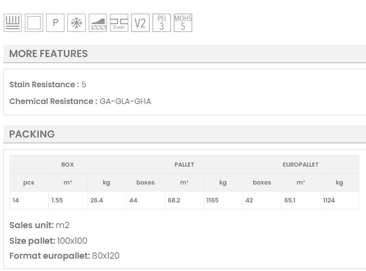Click the slope surface profile icon
Image resolution: width=366 pixels, height=271 pixels.
pos(98,23)
